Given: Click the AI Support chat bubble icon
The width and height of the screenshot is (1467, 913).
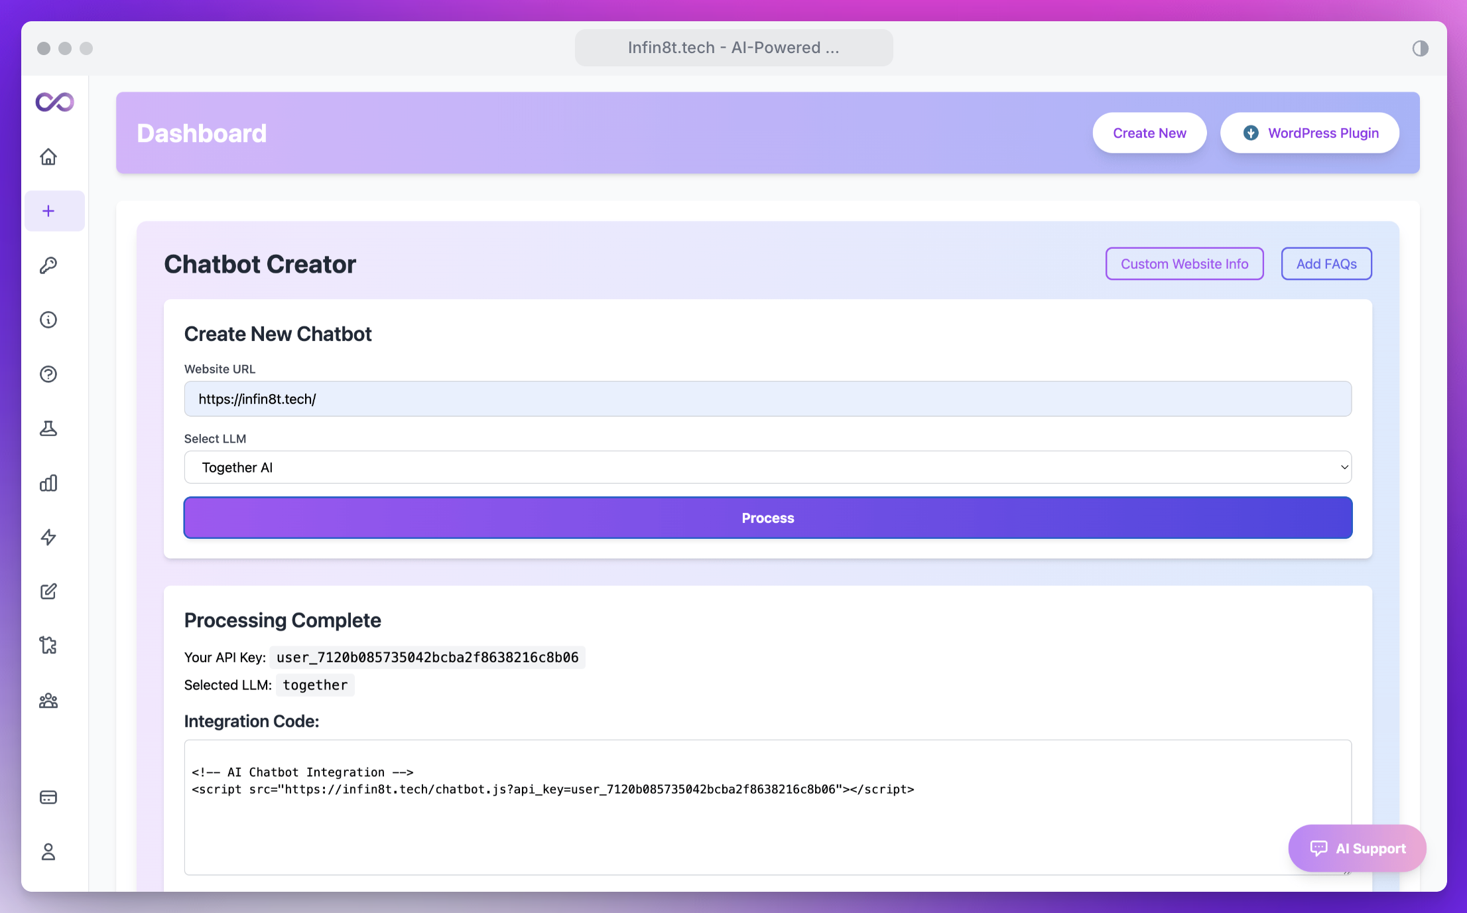Looking at the screenshot, I should [1318, 848].
